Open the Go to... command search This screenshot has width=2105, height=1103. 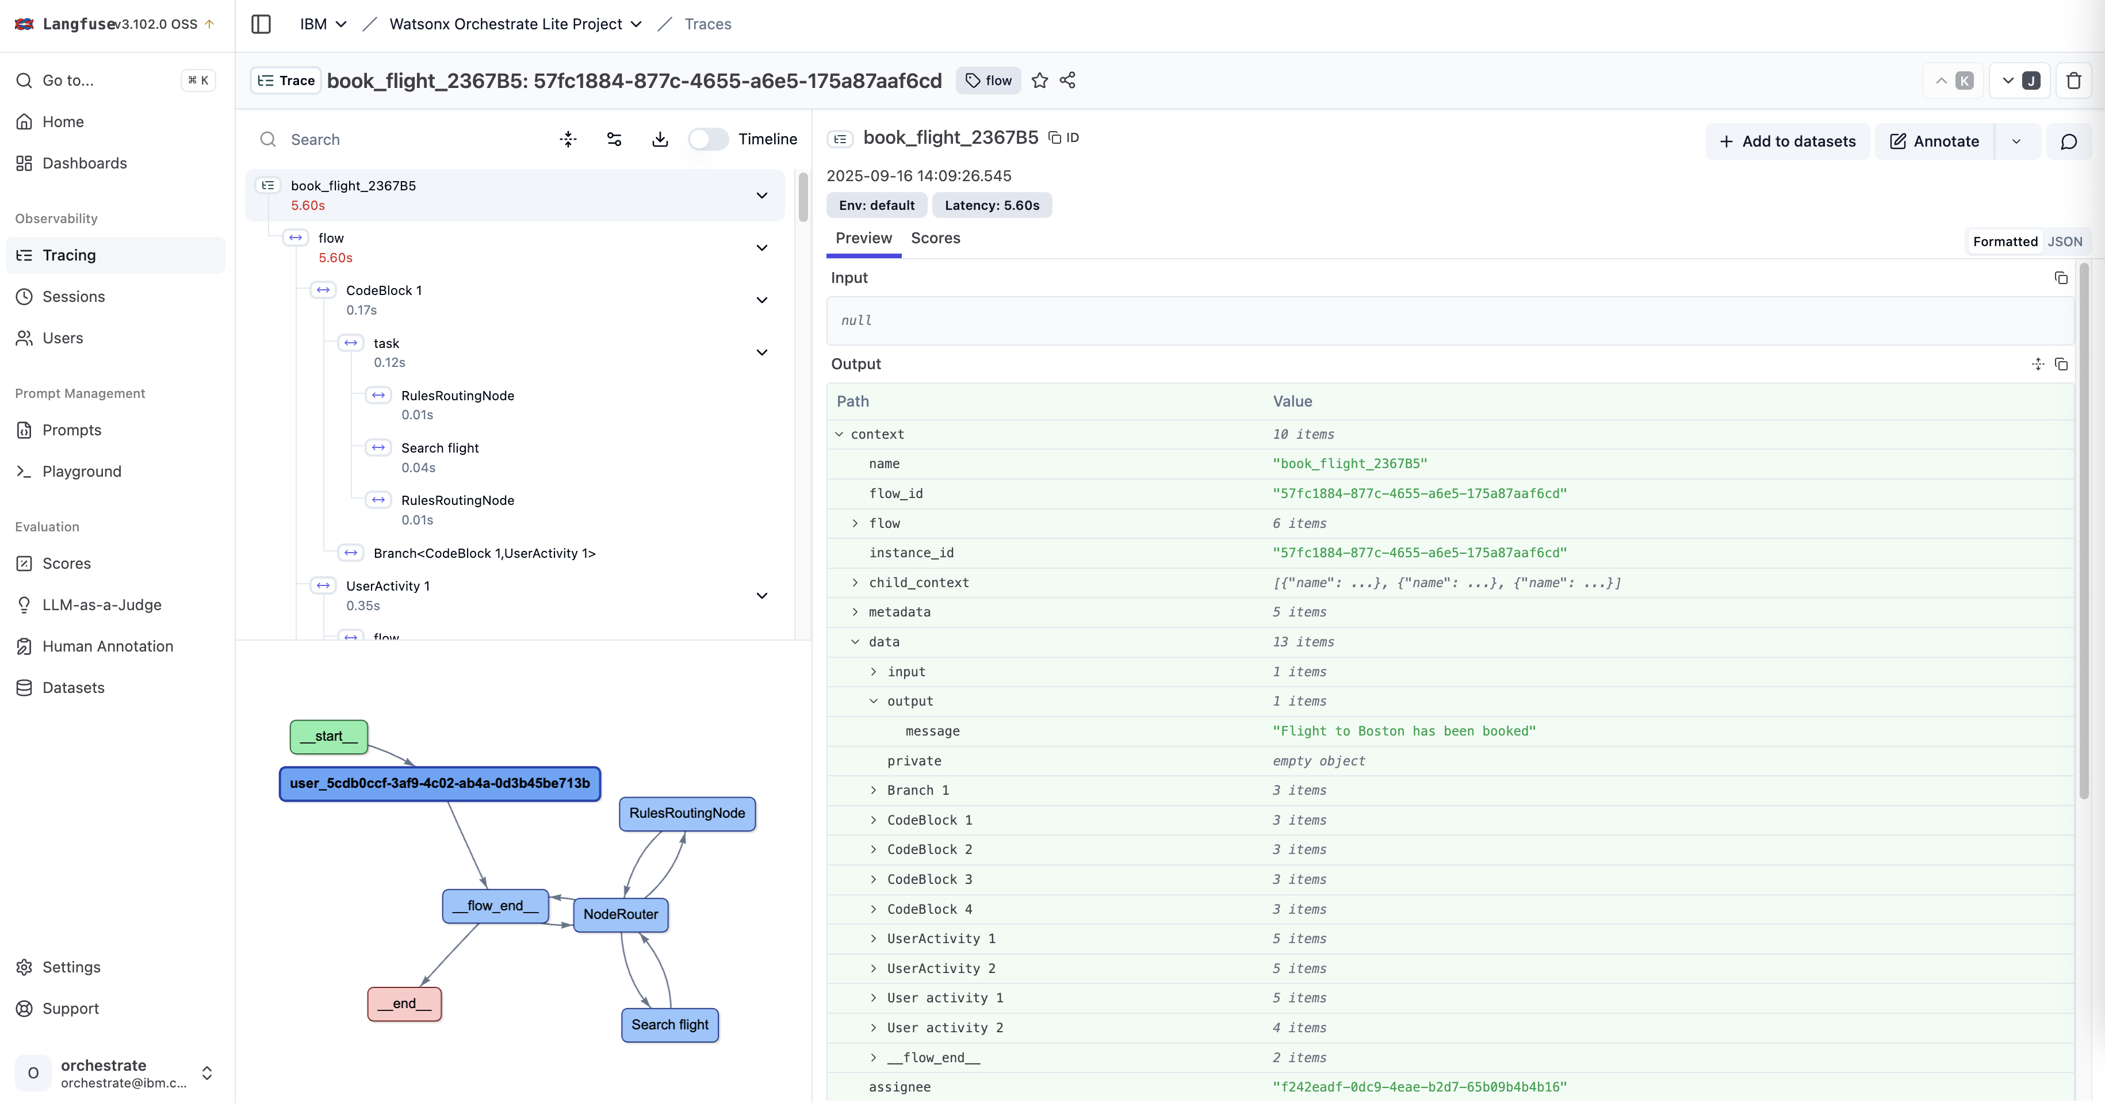(114, 80)
